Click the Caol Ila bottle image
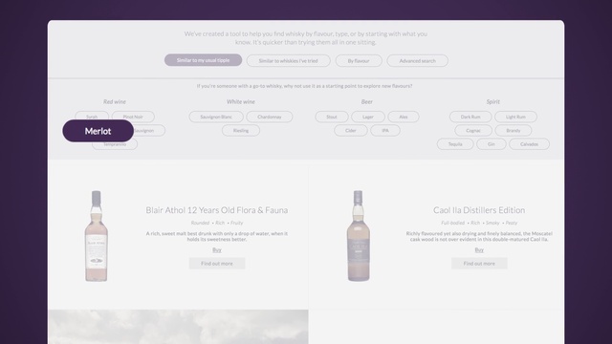This screenshot has height=344, width=612. pyautogui.click(x=359, y=236)
